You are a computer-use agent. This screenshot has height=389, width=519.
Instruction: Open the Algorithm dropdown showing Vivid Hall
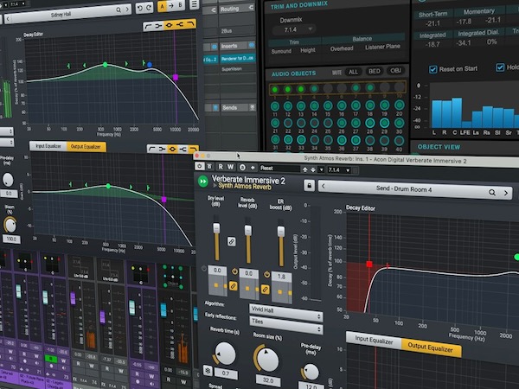[x=285, y=312]
